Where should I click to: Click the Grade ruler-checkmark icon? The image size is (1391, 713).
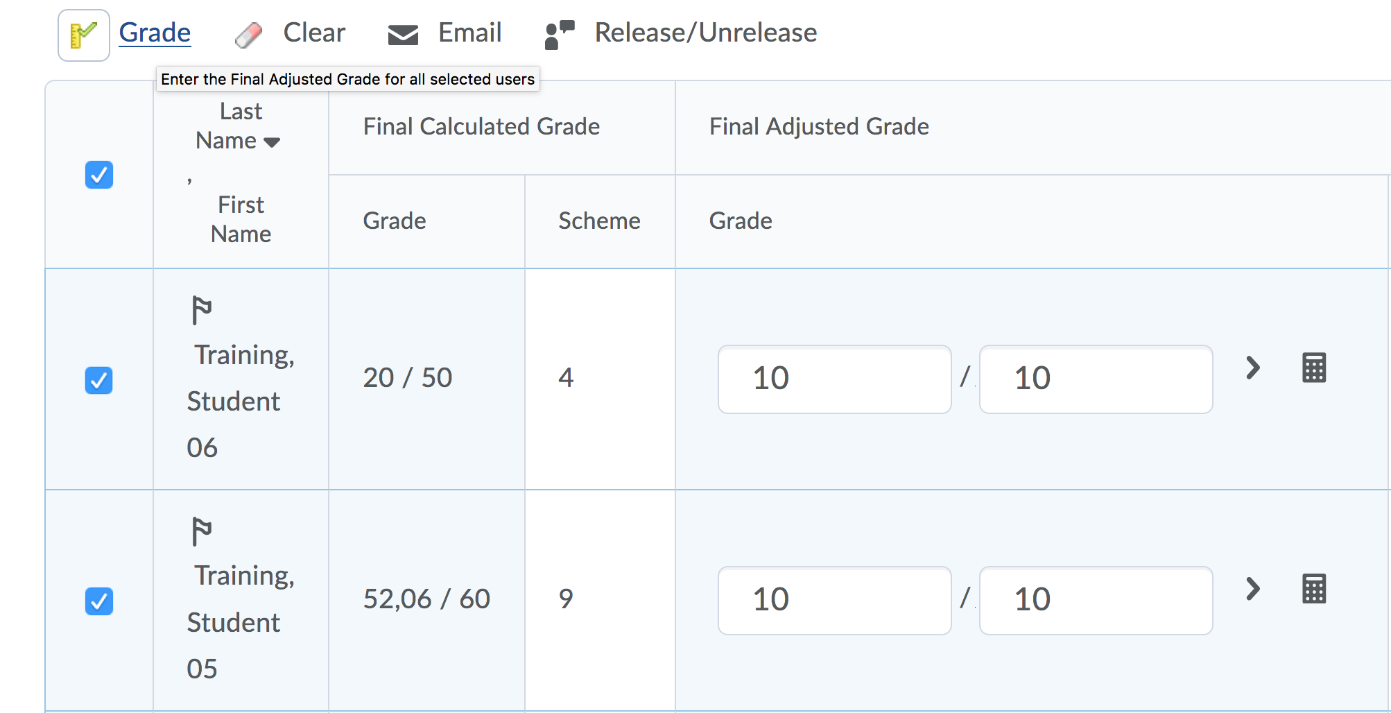point(83,35)
